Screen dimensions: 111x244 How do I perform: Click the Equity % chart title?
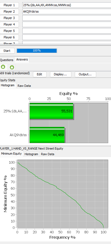click(x=69, y=94)
